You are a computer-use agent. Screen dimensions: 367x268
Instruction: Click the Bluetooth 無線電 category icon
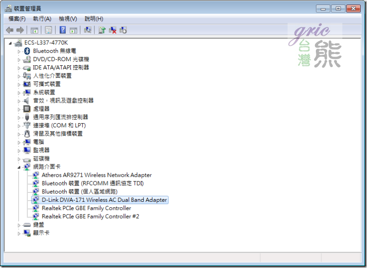[27, 51]
